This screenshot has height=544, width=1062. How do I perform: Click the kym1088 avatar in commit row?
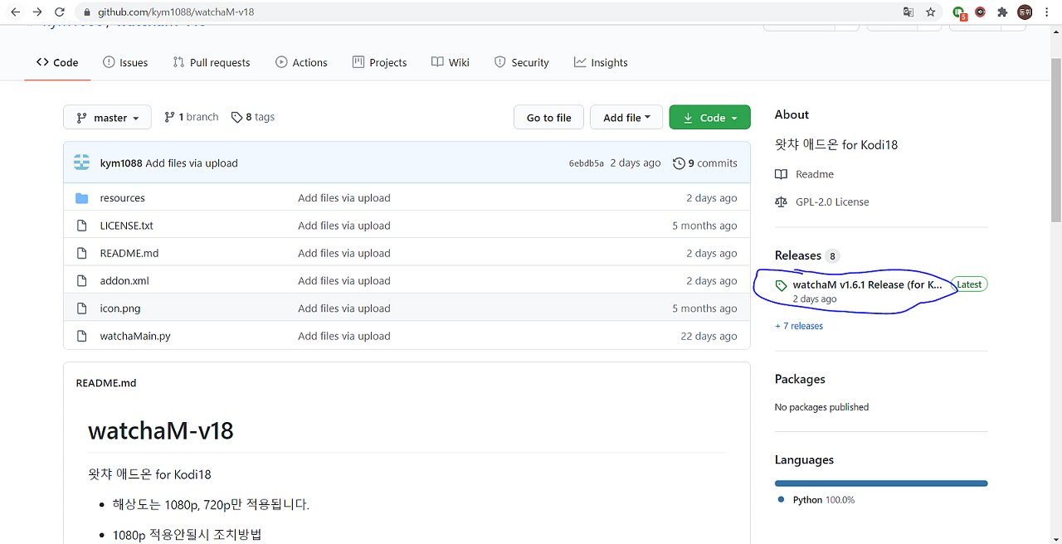(x=81, y=163)
